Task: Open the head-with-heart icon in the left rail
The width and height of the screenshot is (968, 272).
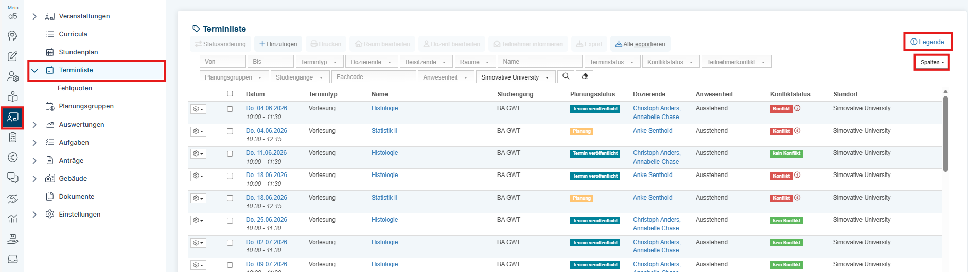Action: tap(13, 36)
